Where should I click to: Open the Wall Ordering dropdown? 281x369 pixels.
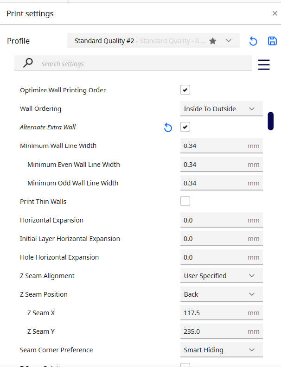pos(221,109)
